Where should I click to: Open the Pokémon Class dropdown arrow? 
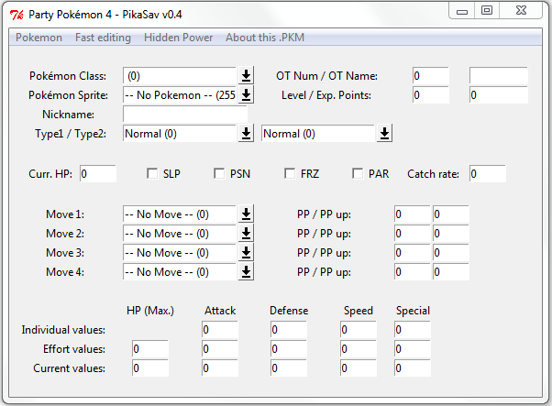click(246, 76)
